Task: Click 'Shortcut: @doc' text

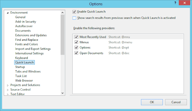Action: pos(119,53)
